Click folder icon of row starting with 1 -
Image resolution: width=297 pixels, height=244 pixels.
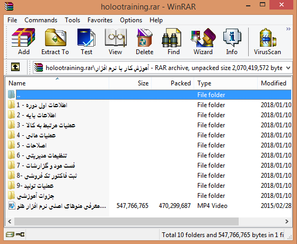point(11,104)
